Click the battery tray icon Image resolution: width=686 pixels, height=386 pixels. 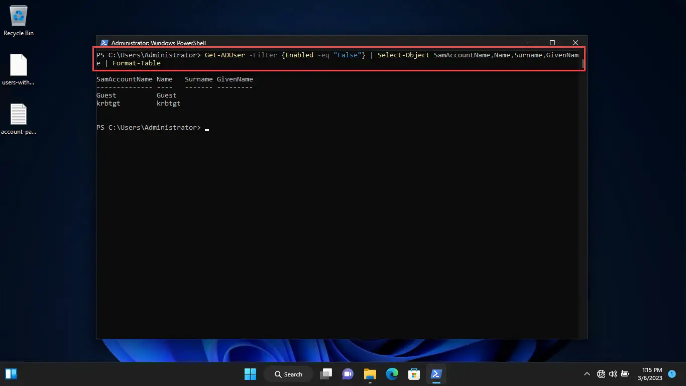coord(625,374)
